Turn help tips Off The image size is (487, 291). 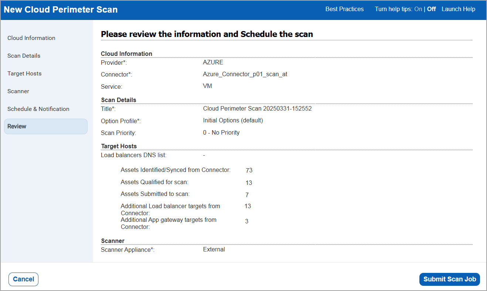coord(431,9)
